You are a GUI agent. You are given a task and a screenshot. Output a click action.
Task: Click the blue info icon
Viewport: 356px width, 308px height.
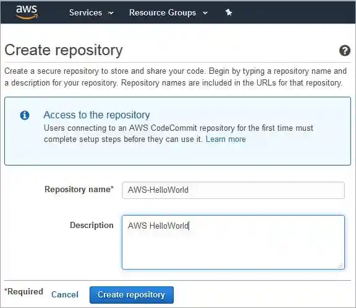pos(25,115)
